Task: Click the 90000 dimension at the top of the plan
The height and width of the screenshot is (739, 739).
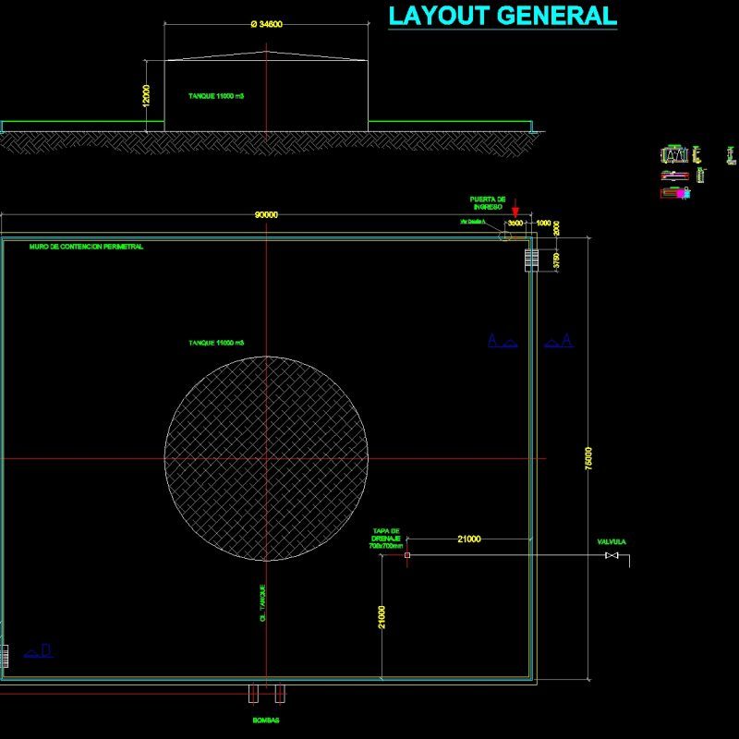Action: 268,214
